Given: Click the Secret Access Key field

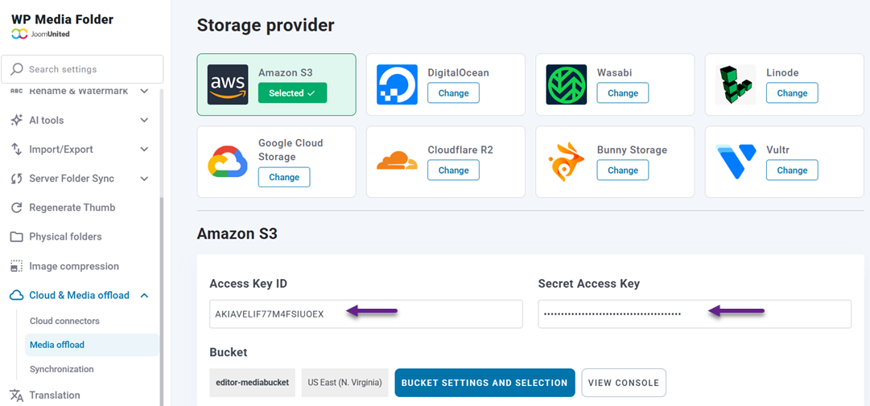Looking at the screenshot, I should [695, 314].
